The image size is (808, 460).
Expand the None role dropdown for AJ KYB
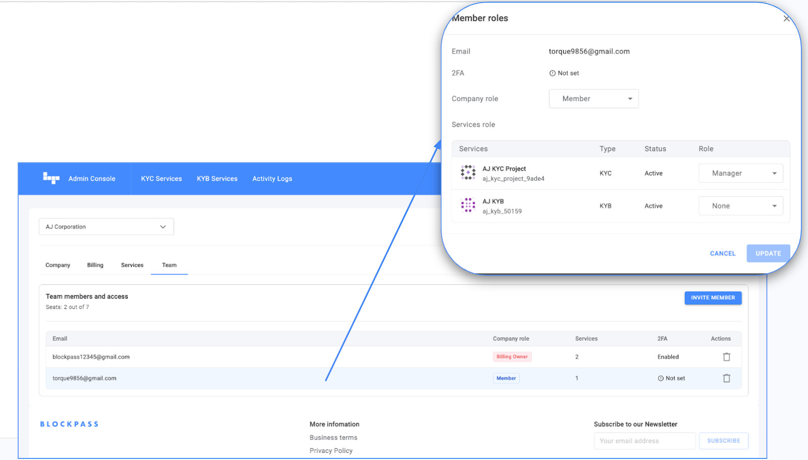tap(740, 206)
